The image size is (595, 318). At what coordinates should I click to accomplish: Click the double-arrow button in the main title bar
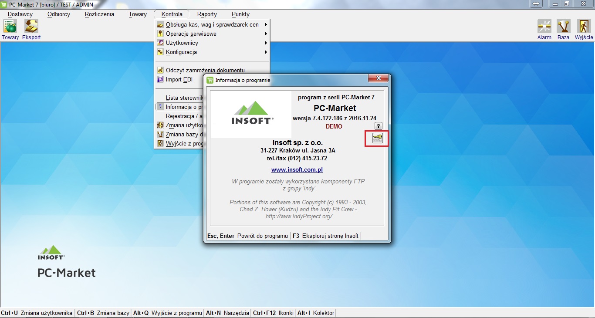[536, 4]
